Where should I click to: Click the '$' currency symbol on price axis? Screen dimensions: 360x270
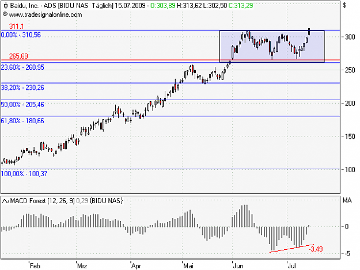(344, 5)
